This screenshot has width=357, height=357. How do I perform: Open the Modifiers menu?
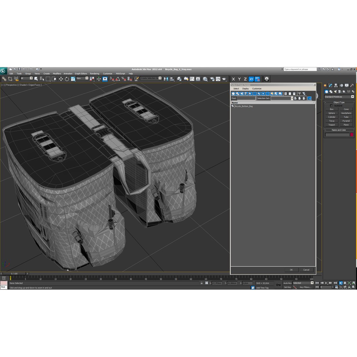click(x=57, y=73)
